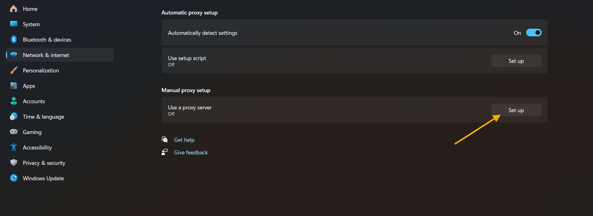Click the Time & language globe icon
The image size is (593, 216).
[14, 116]
